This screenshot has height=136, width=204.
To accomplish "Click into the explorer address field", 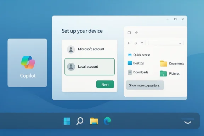I will (x=166, y=43).
